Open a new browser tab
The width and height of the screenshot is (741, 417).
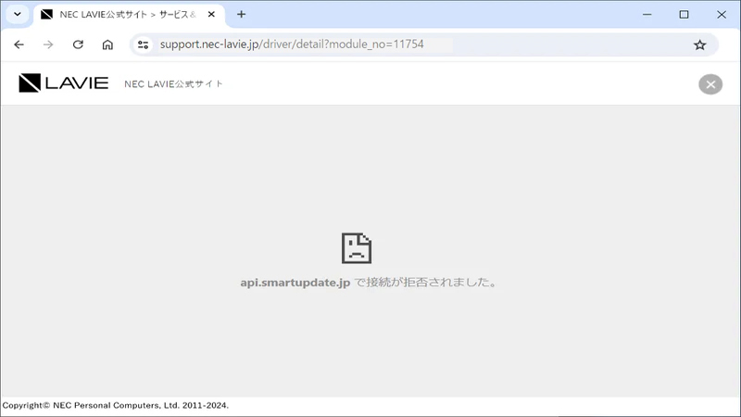click(242, 15)
